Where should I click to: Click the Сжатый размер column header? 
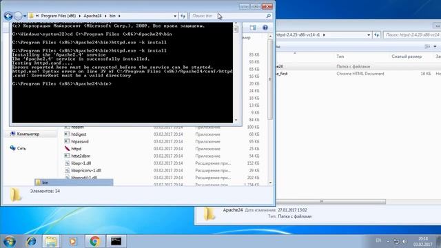pos(407,56)
